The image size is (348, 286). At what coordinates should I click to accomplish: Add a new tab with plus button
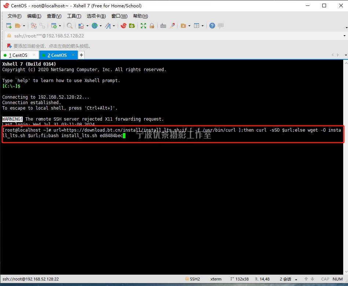[x=81, y=55]
